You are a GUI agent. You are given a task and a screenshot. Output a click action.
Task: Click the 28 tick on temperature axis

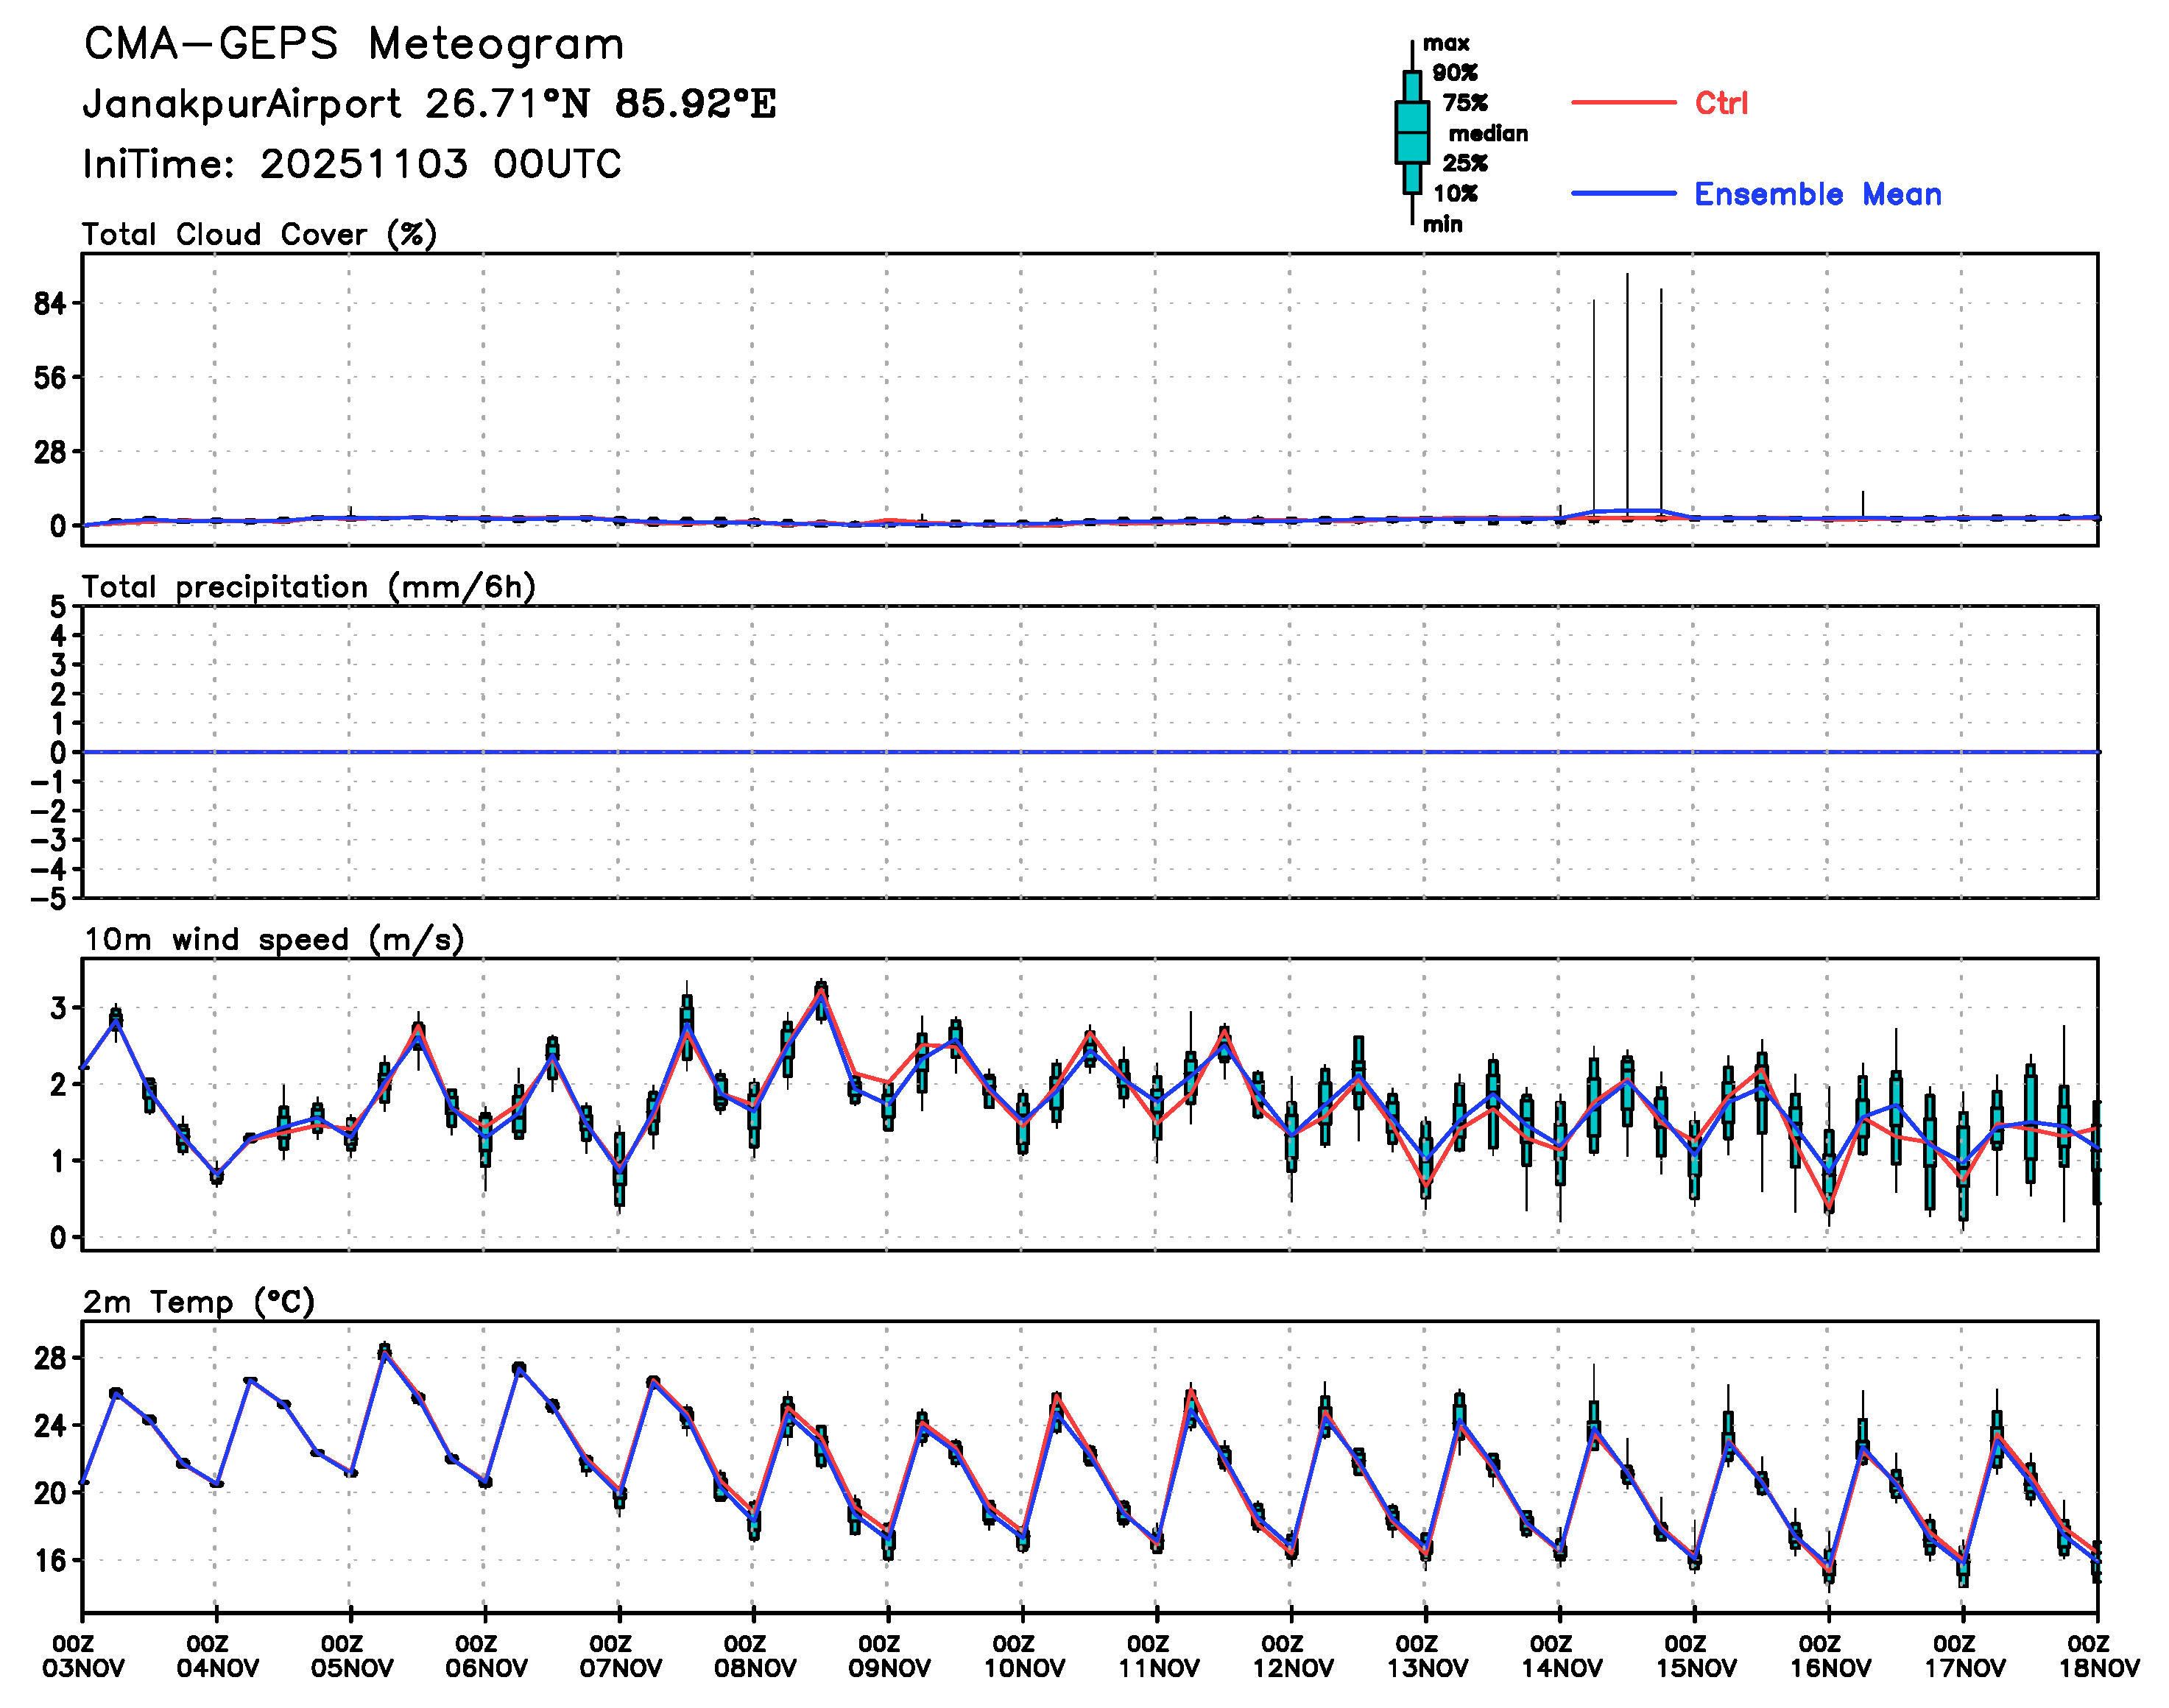tap(49, 1359)
